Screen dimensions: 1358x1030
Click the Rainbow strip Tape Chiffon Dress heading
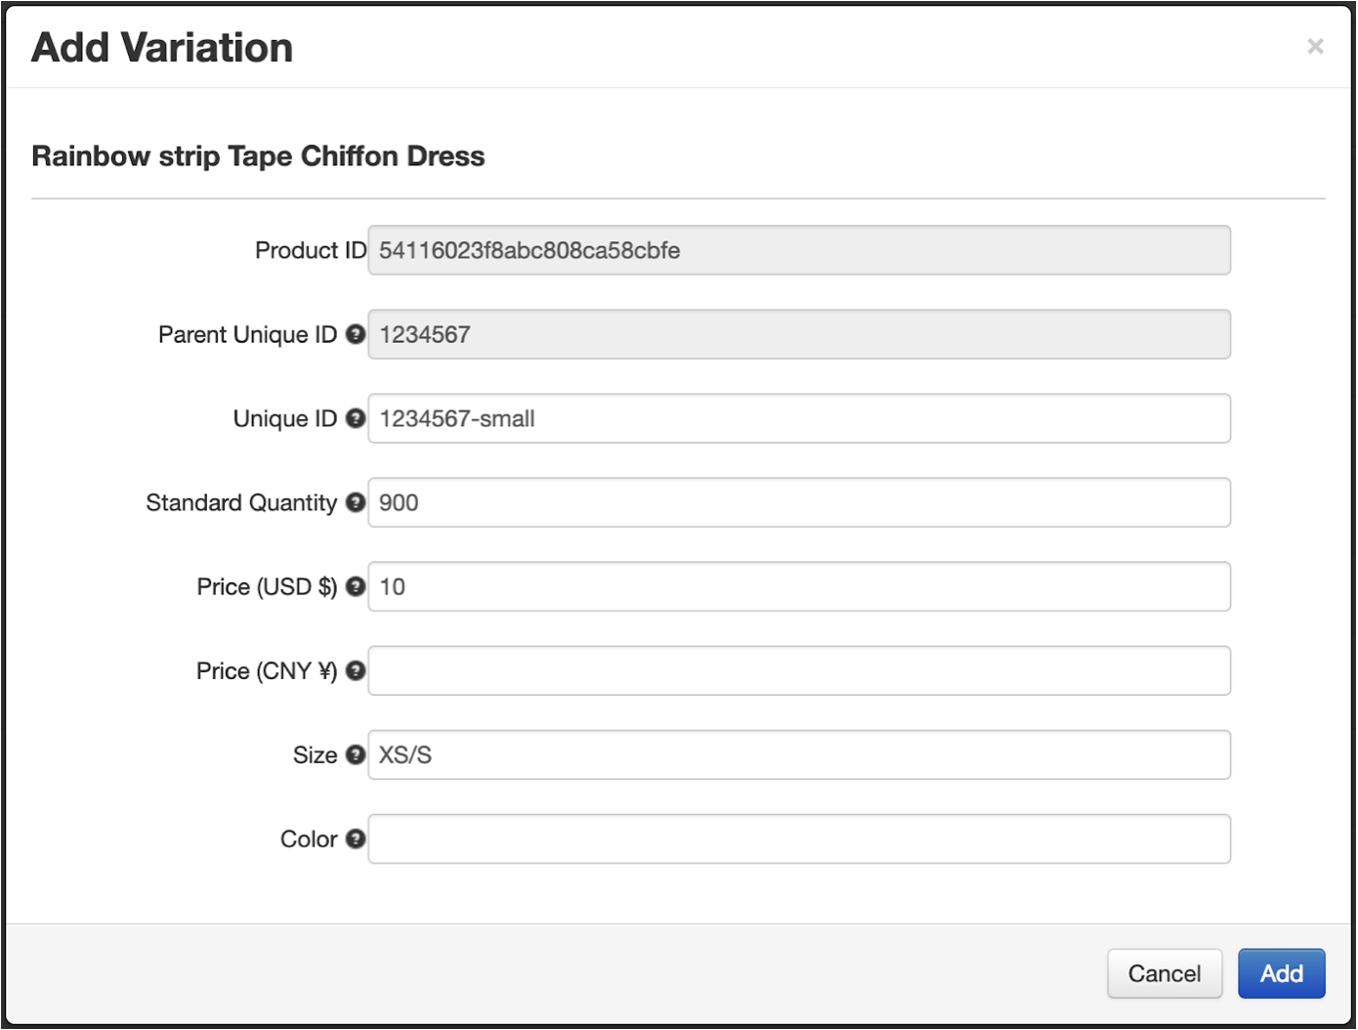(x=258, y=156)
